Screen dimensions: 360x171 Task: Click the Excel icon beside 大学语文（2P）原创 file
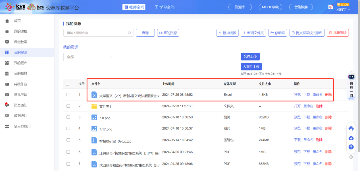click(94, 95)
